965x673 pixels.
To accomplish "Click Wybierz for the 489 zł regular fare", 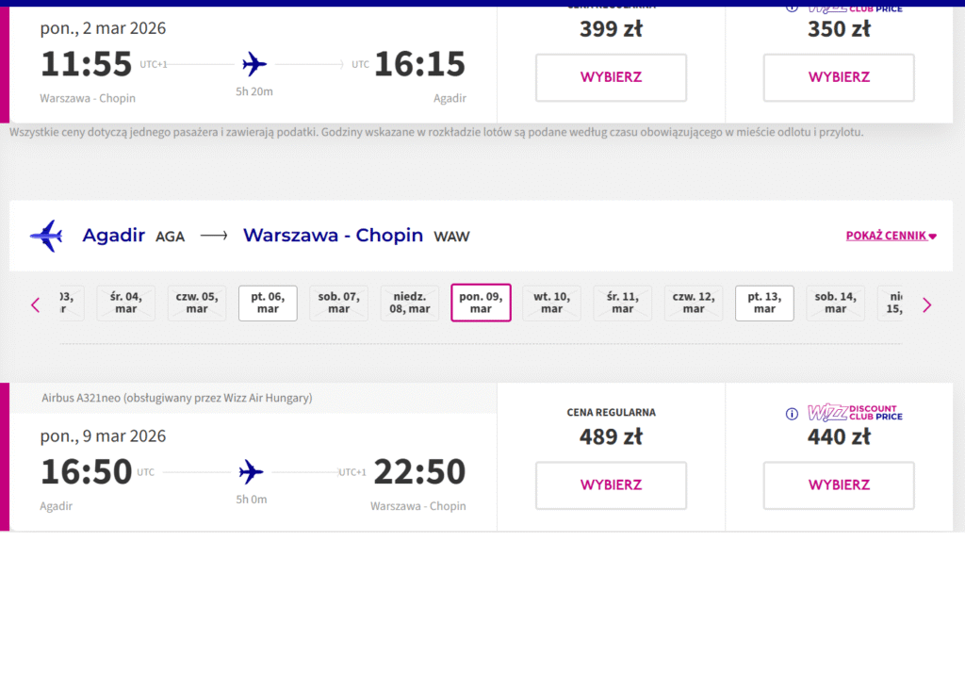I will 611,485.
